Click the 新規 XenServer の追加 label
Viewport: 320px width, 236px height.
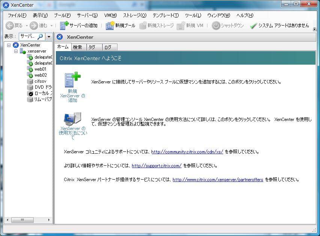[72, 96]
